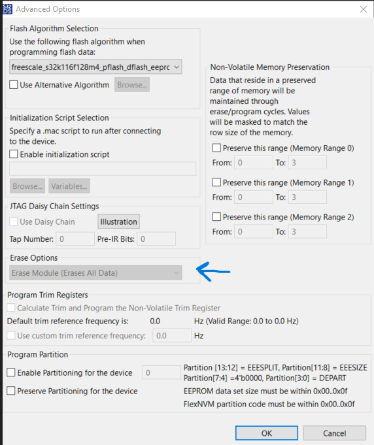This screenshot has width=374, height=445.
Task: Click the Pre-IR Bits field
Action: 156,239
